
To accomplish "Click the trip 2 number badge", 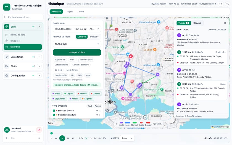I will pos(179,84).
